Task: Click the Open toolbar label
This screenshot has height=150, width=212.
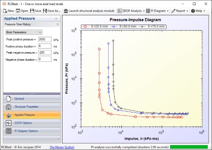Action: [x=24, y=11]
